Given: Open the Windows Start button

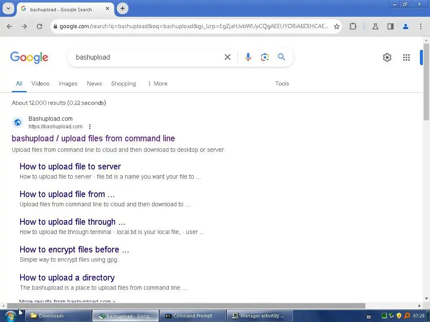Looking at the screenshot, I should click(x=10, y=316).
